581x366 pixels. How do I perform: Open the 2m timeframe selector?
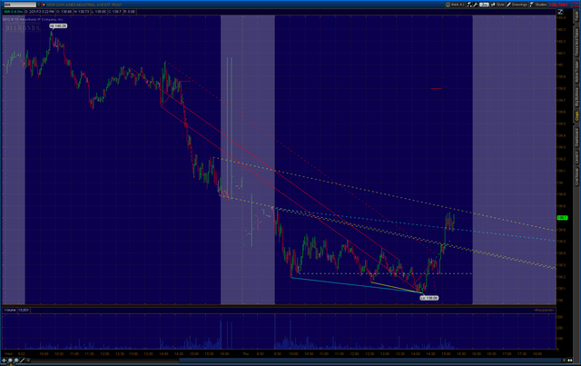coord(484,5)
